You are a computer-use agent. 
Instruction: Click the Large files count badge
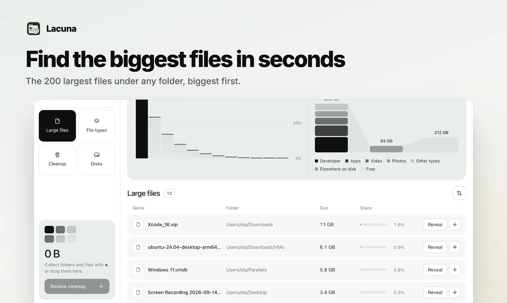coord(169,193)
